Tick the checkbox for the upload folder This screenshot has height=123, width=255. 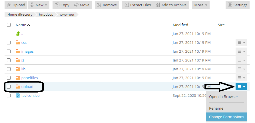tap(9, 87)
